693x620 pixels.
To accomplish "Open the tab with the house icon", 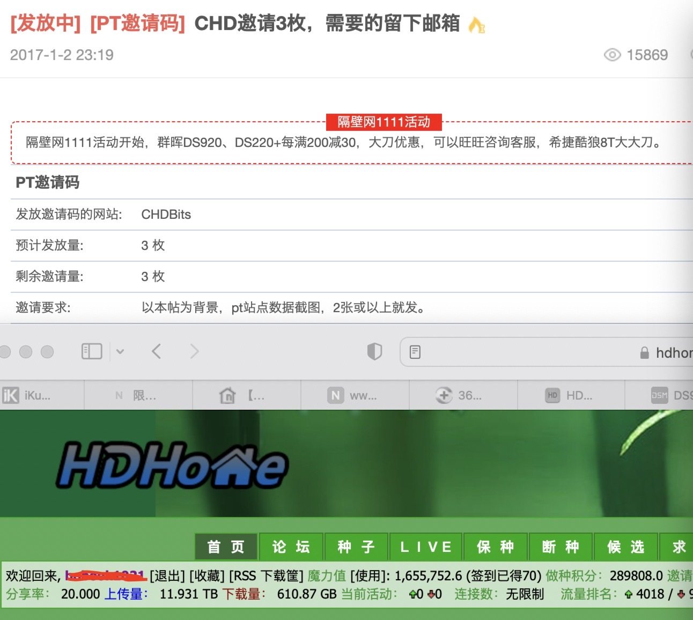I will 247,396.
